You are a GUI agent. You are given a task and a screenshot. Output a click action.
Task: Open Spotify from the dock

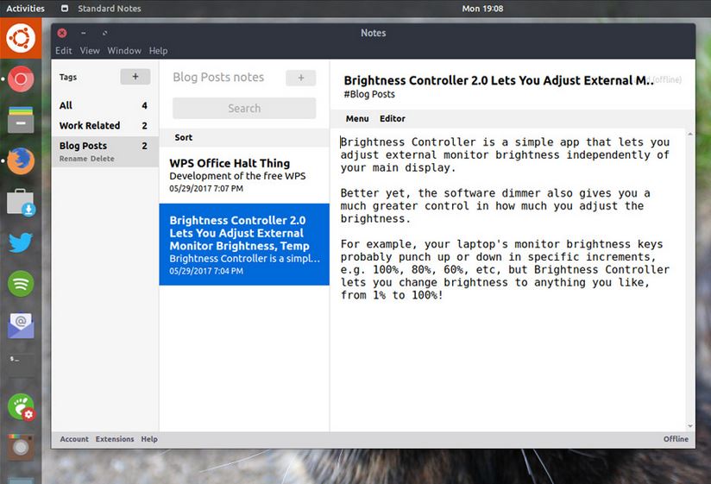click(x=21, y=283)
